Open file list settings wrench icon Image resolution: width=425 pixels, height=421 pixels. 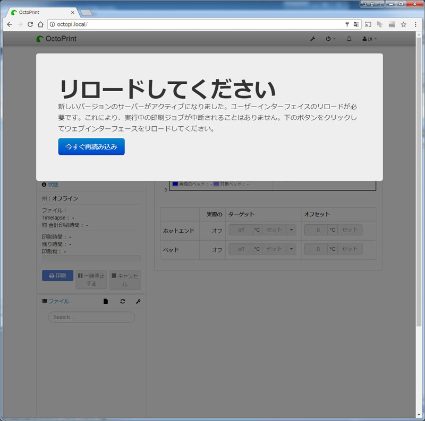coord(138,301)
